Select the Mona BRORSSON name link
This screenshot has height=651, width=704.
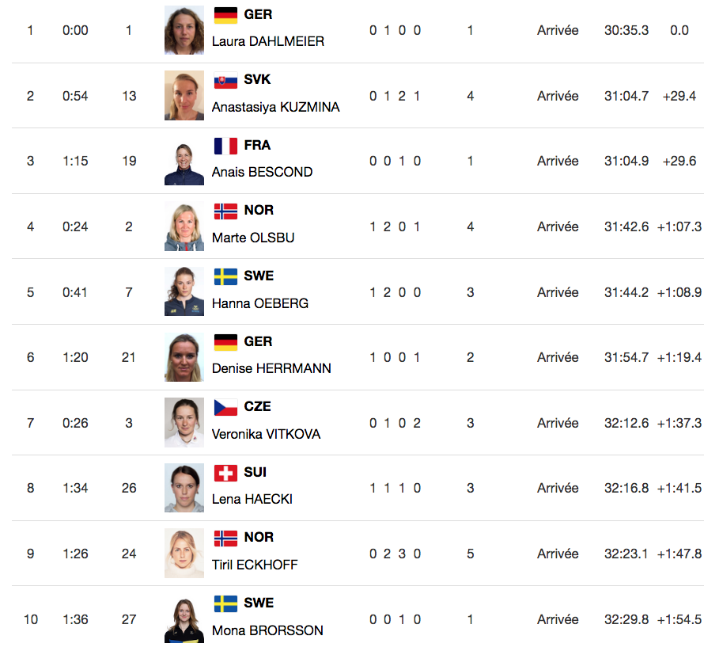tap(267, 630)
